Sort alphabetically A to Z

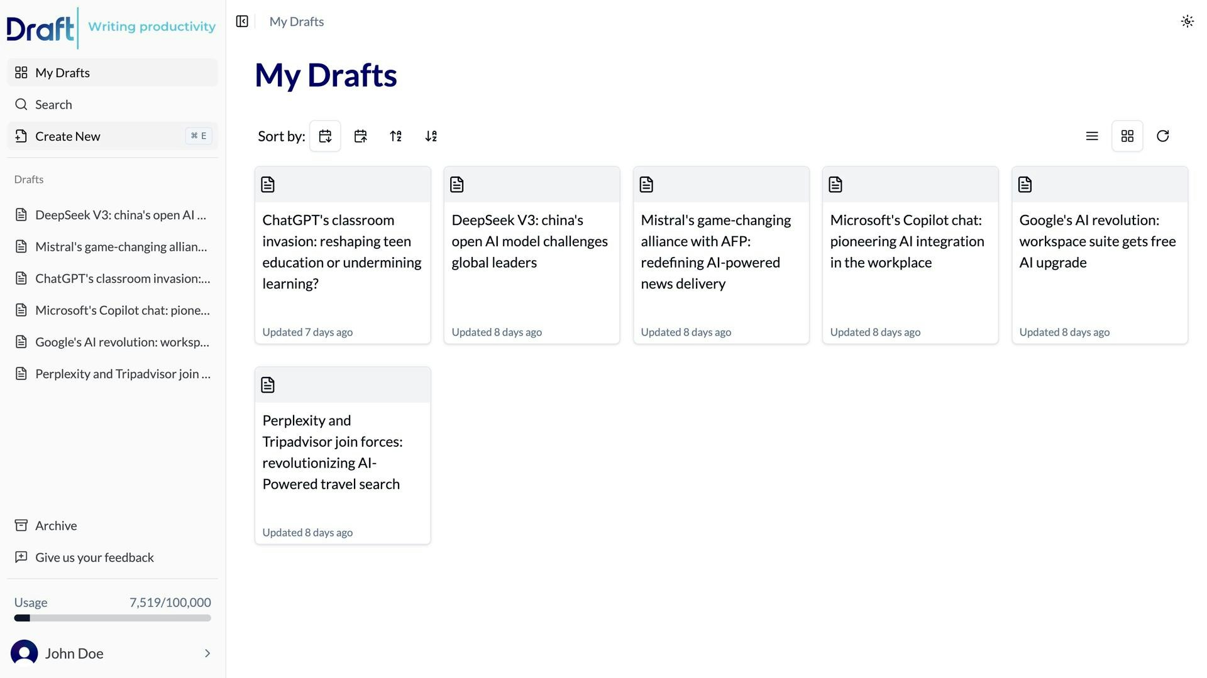[395, 136]
